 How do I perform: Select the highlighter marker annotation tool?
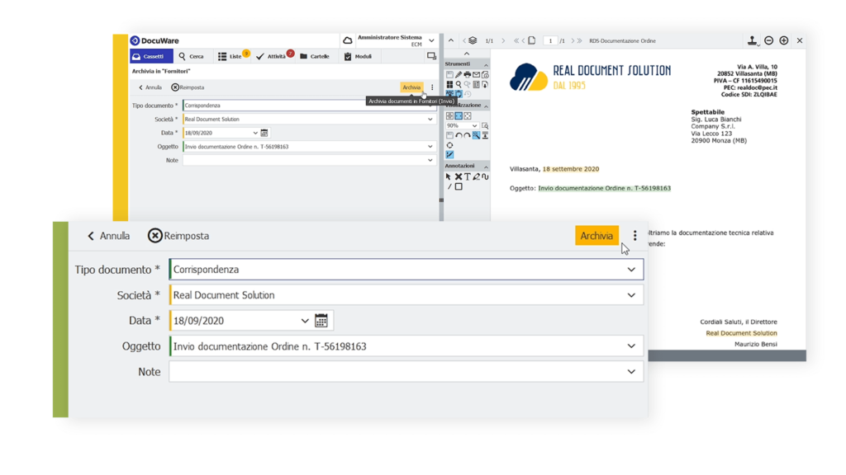point(477,176)
